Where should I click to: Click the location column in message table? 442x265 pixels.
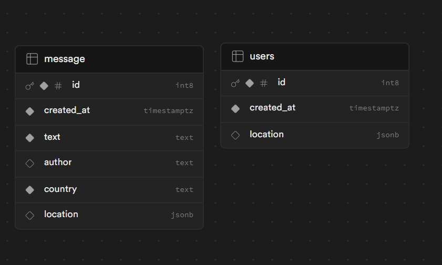[x=61, y=215]
